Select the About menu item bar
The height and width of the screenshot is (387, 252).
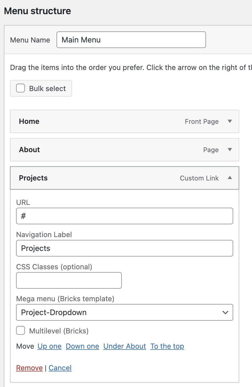pyautogui.click(x=125, y=150)
